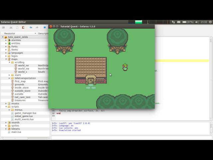The image size is (213, 160).
Task: Click the world_ne map icon
Action: (16, 65)
